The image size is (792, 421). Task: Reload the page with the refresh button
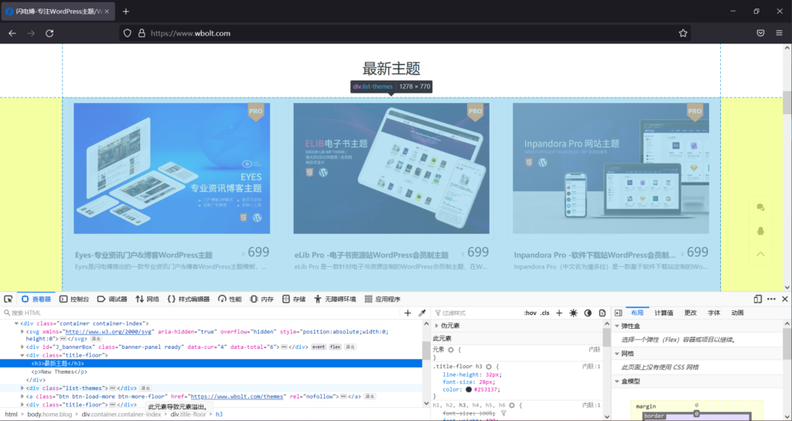click(49, 33)
